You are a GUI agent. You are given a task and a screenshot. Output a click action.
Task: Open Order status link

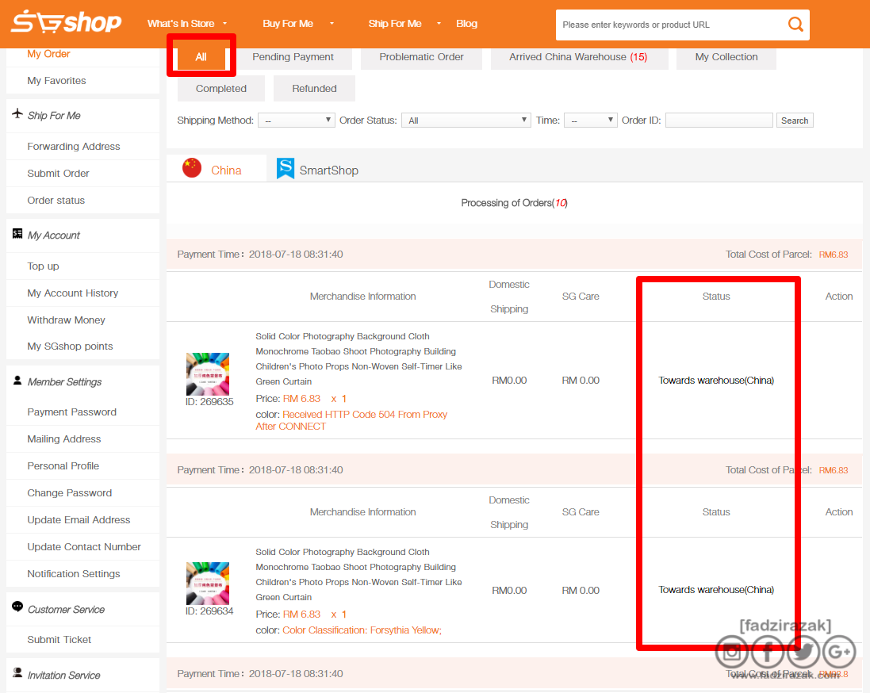pos(56,200)
